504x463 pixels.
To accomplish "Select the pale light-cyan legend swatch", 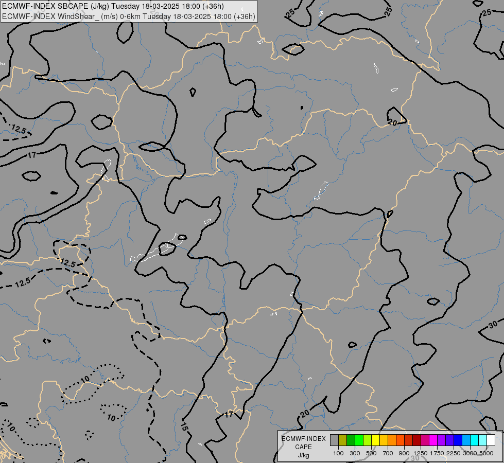I will point(483,440).
